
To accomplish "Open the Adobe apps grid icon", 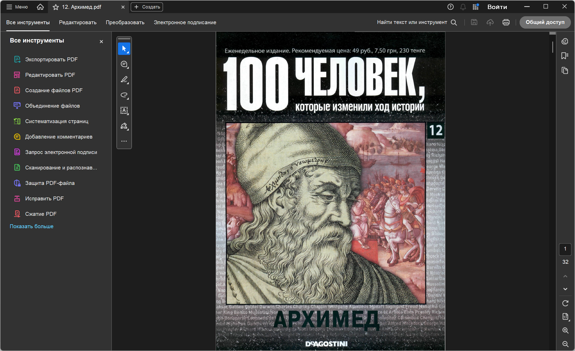I will coord(476,7).
